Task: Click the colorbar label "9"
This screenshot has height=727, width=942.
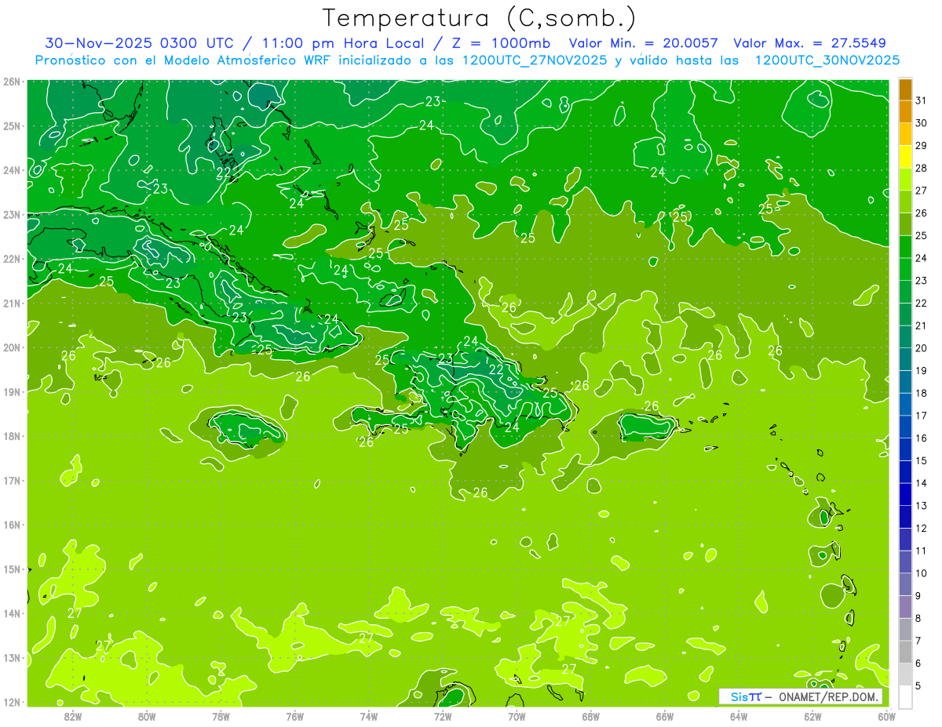Action: click(x=918, y=597)
